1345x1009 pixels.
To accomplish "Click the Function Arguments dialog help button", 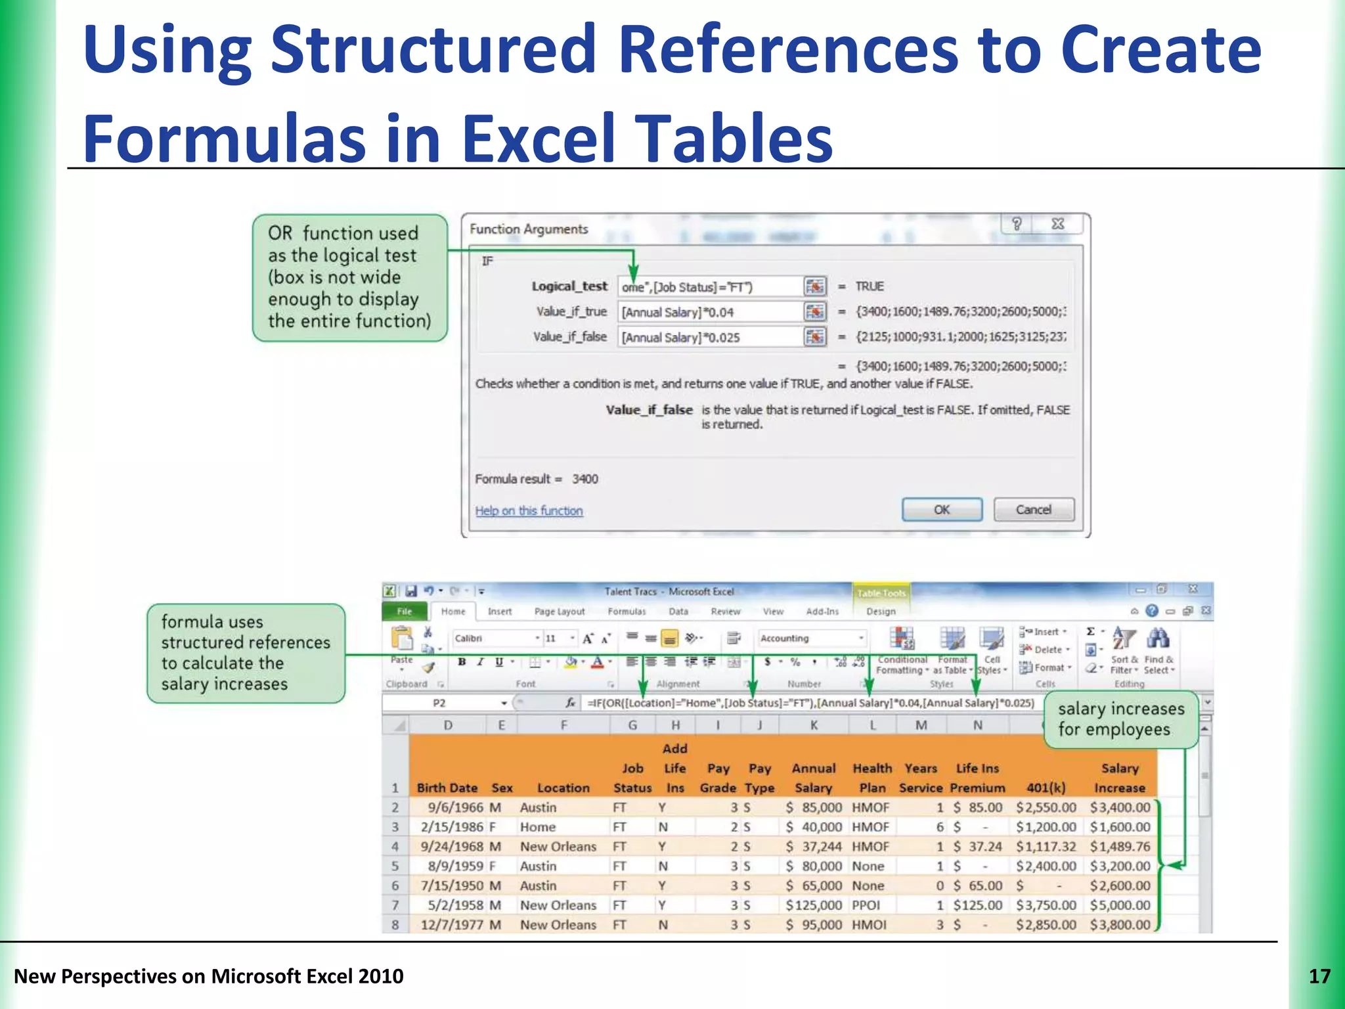I will [1017, 223].
